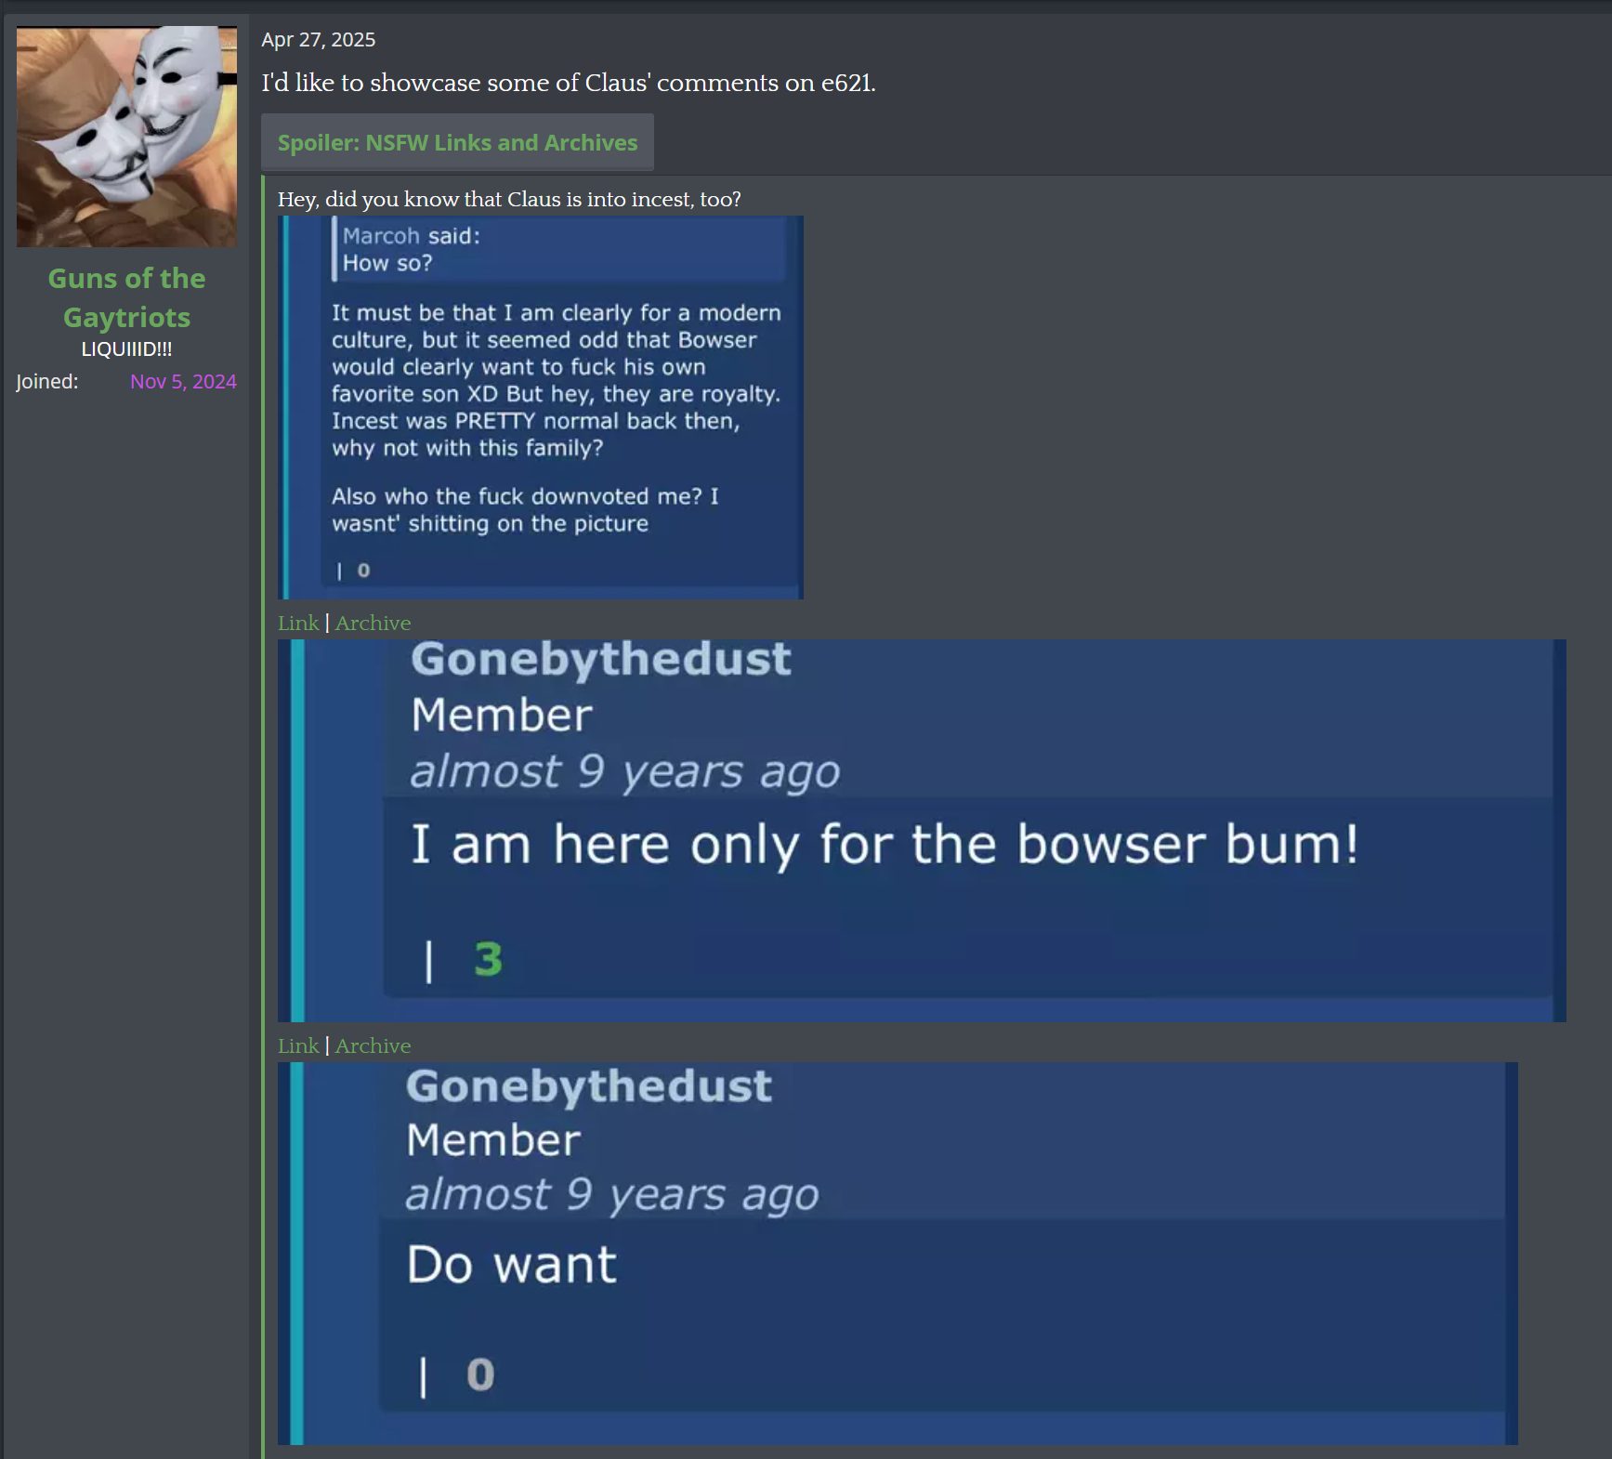Open the first Archive link

click(x=373, y=623)
